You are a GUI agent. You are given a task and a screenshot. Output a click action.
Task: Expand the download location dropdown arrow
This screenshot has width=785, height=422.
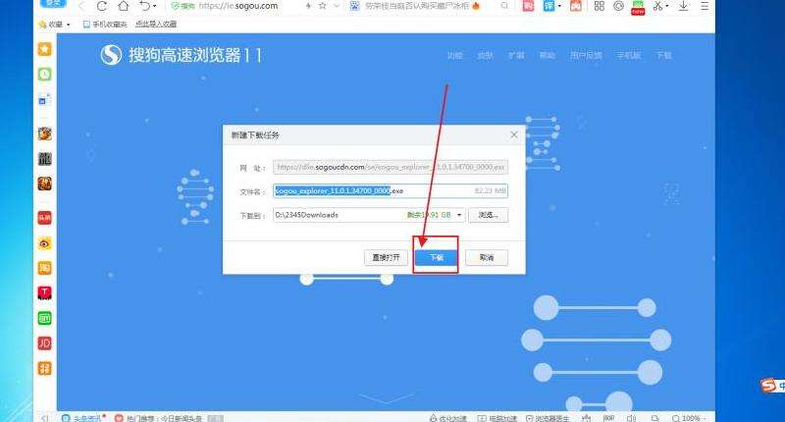click(x=459, y=215)
